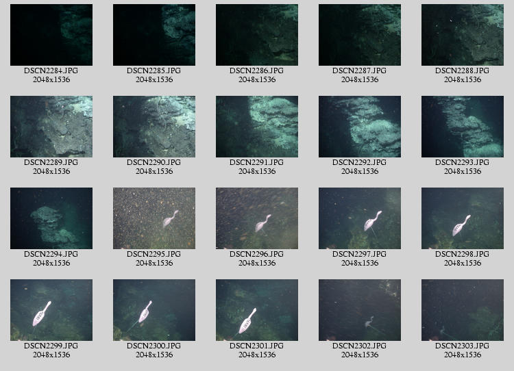View thumbnail DSCN2291.JPG

click(257, 127)
